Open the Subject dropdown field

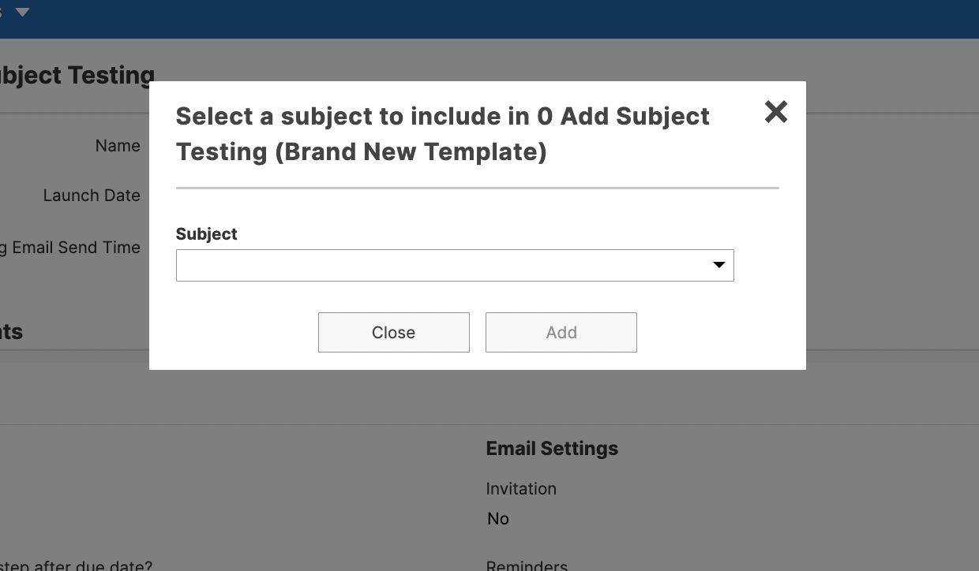455,265
